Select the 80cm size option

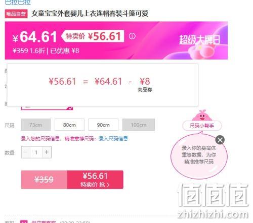pyautogui.click(x=69, y=125)
